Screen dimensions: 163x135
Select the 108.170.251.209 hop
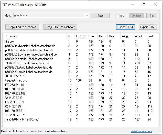point(15,89)
